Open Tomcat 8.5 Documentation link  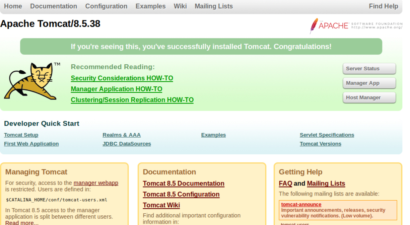(x=184, y=183)
